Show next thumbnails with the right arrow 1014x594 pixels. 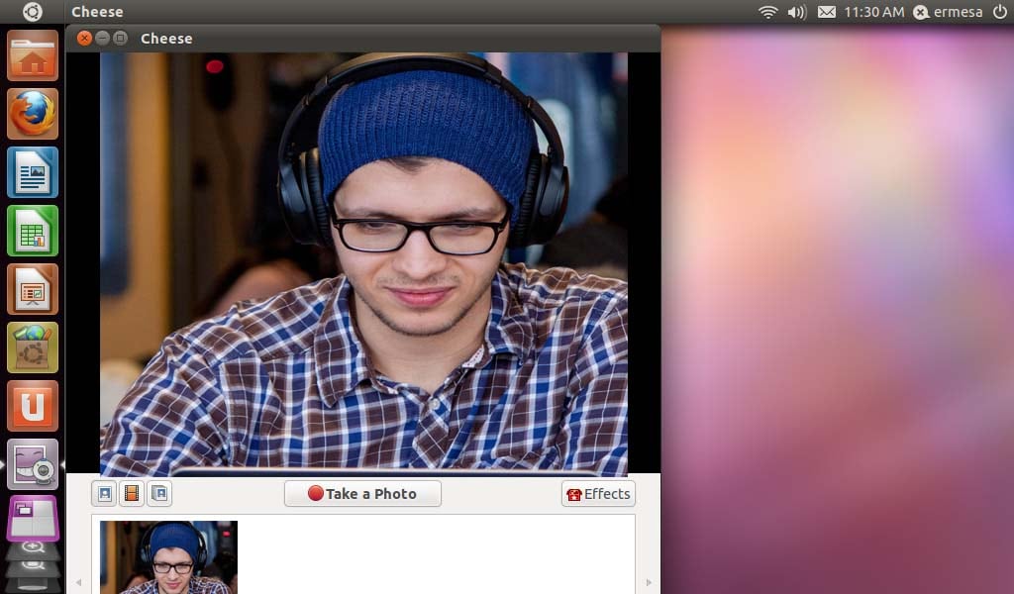pyautogui.click(x=649, y=582)
